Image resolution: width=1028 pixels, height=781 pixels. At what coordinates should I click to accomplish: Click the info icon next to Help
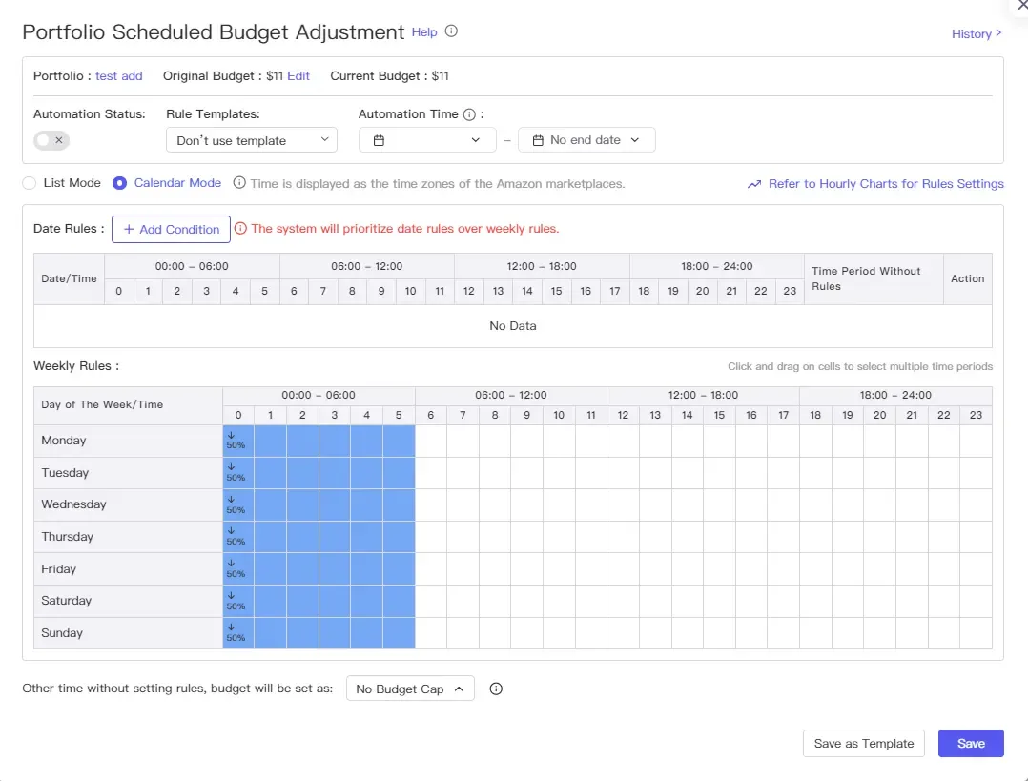tap(451, 31)
